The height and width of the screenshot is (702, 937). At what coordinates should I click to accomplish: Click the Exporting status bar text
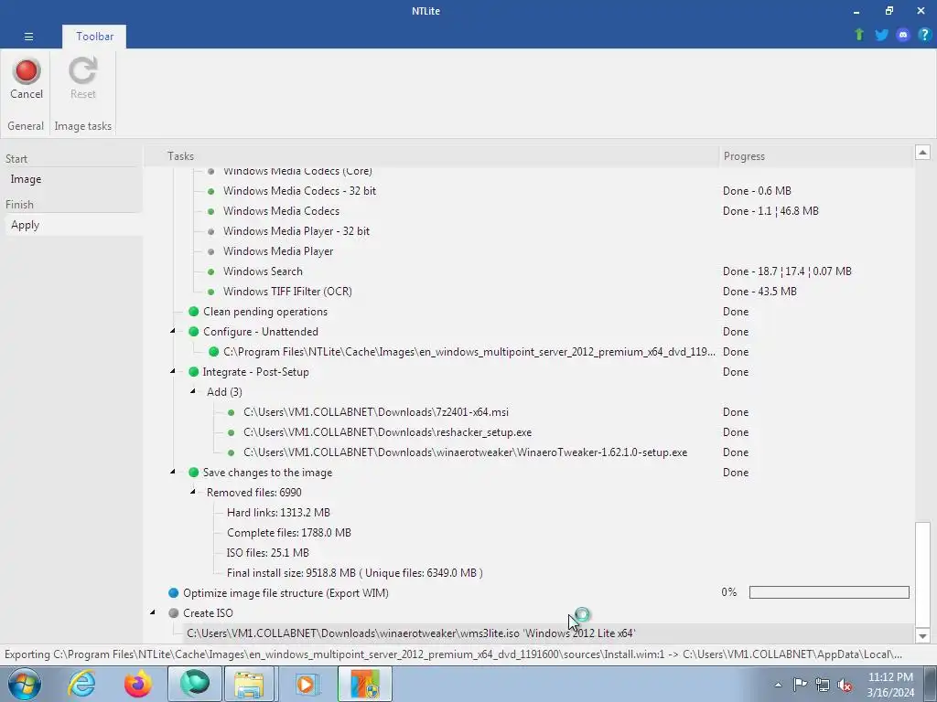[453, 654]
